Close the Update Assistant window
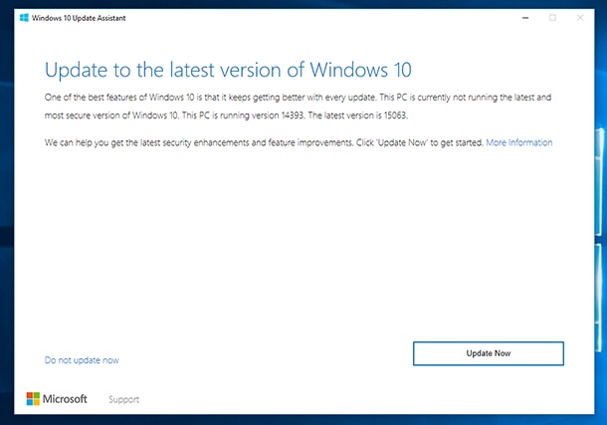This screenshot has width=607, height=425. point(580,18)
